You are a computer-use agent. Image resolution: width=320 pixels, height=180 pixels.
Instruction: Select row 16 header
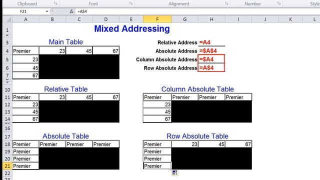tap(7, 128)
